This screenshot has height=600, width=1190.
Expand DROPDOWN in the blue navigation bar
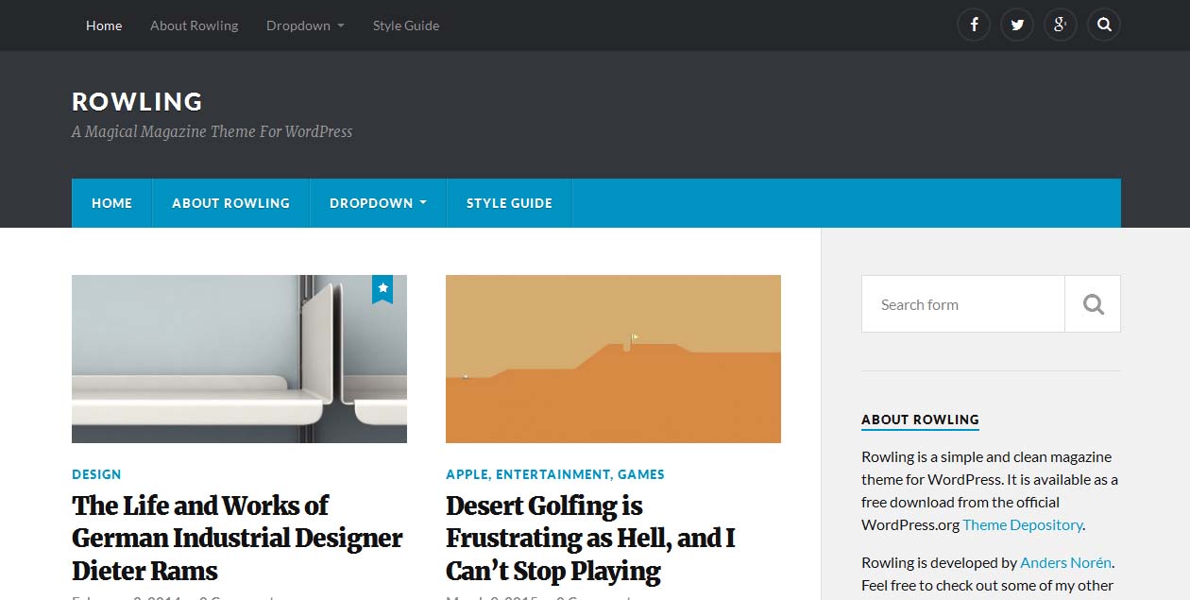379,203
